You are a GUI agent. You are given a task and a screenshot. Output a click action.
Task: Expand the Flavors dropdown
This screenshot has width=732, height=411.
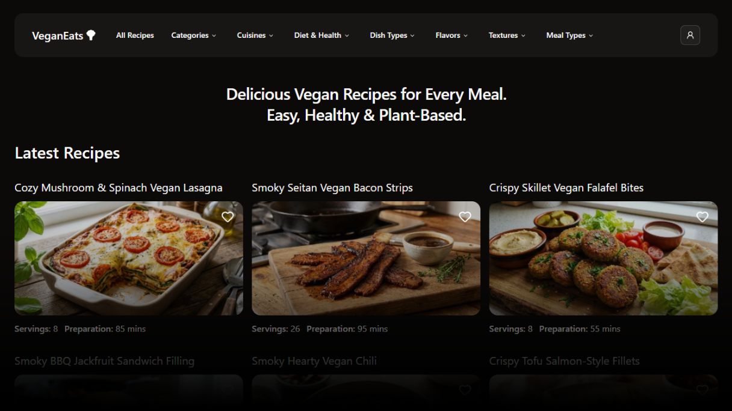point(451,35)
